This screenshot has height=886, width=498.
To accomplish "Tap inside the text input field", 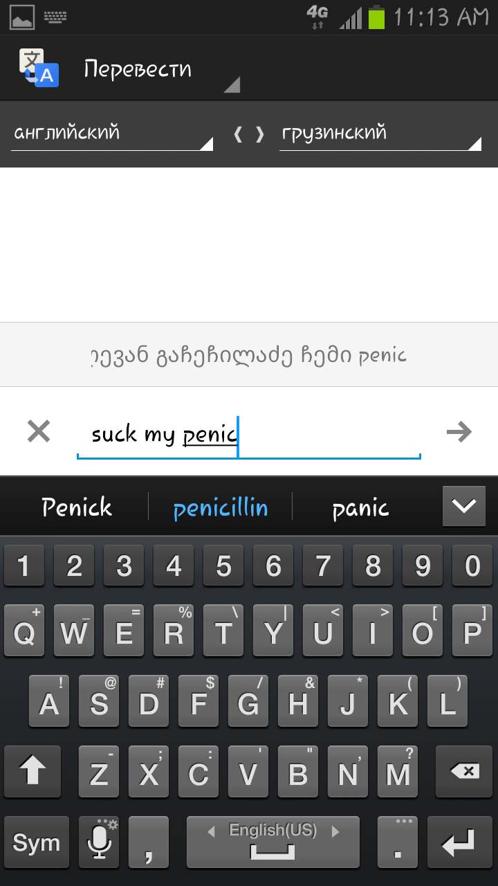I will click(249, 435).
